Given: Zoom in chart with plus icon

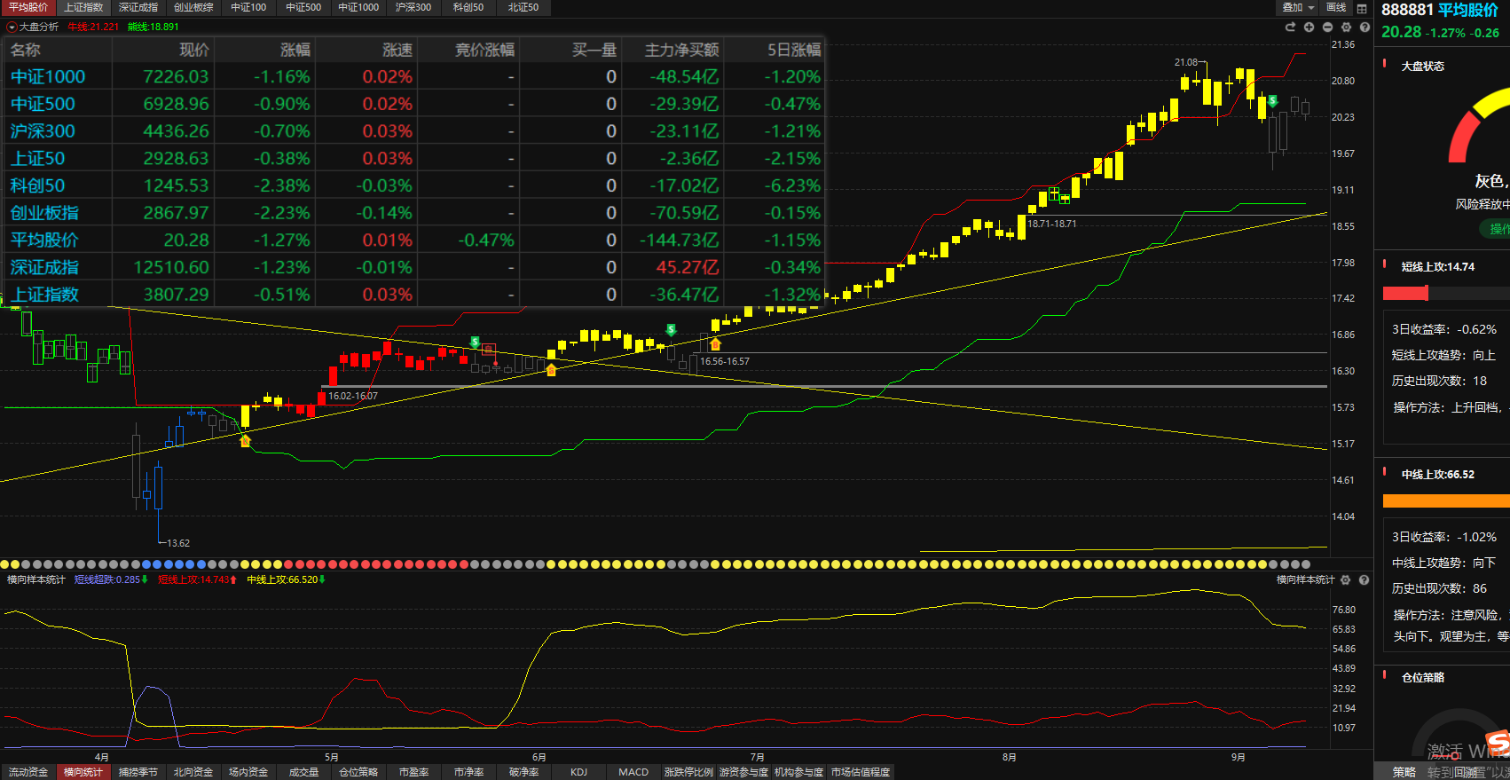Looking at the screenshot, I should pos(1309,28).
